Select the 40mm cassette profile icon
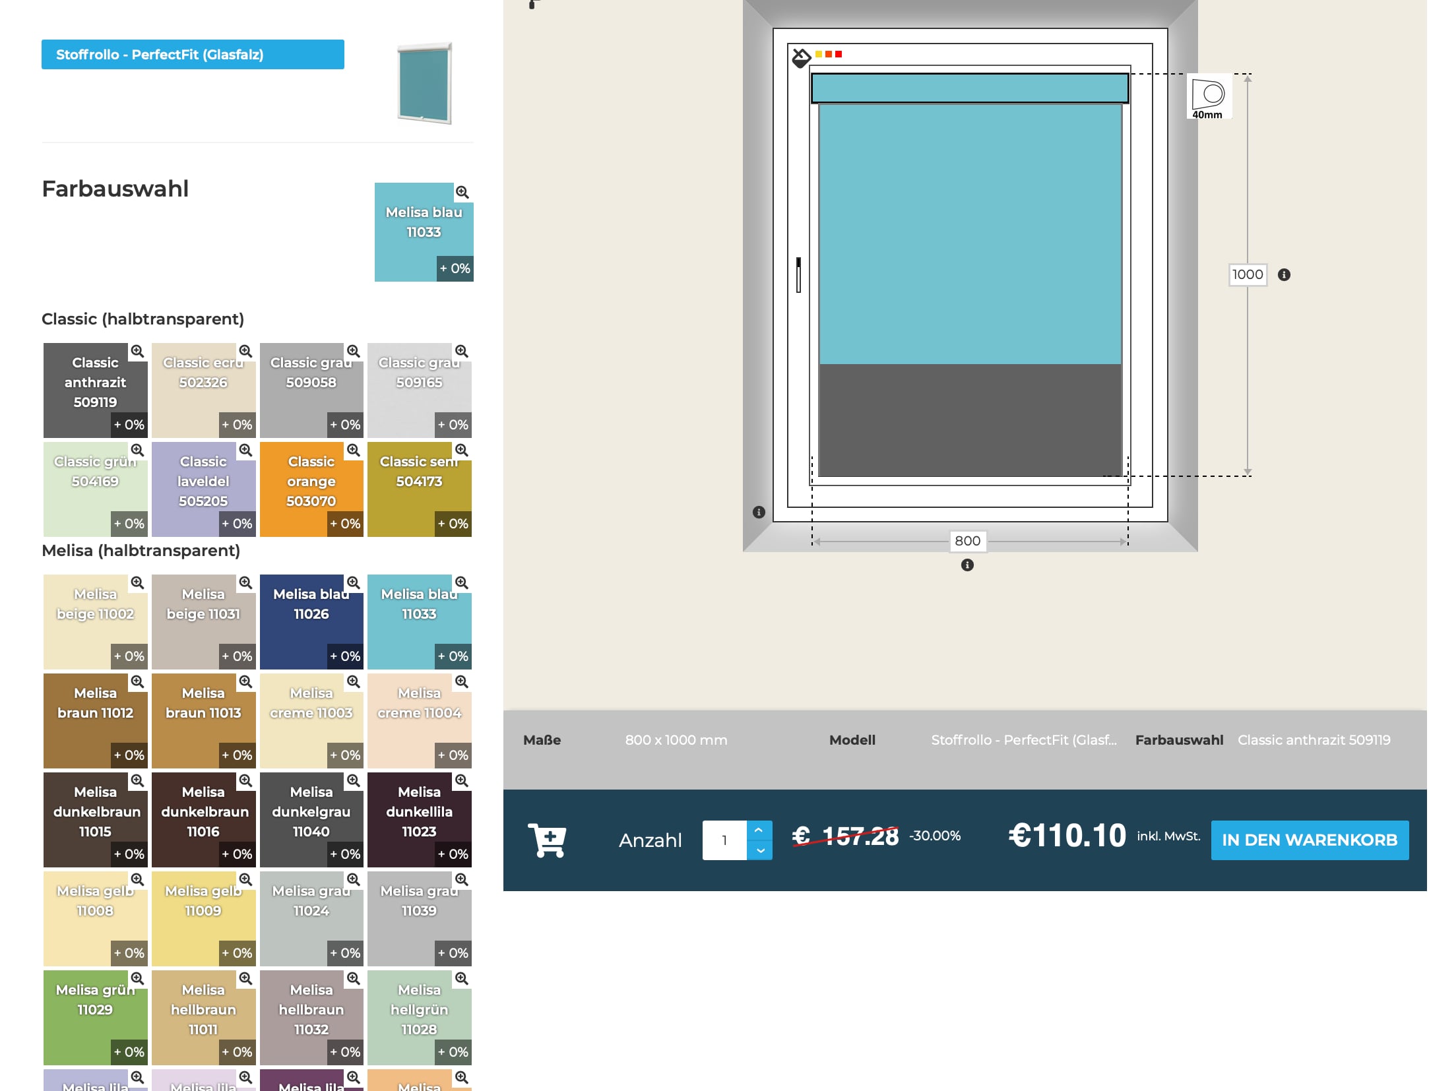The image size is (1429, 1091). (1209, 96)
